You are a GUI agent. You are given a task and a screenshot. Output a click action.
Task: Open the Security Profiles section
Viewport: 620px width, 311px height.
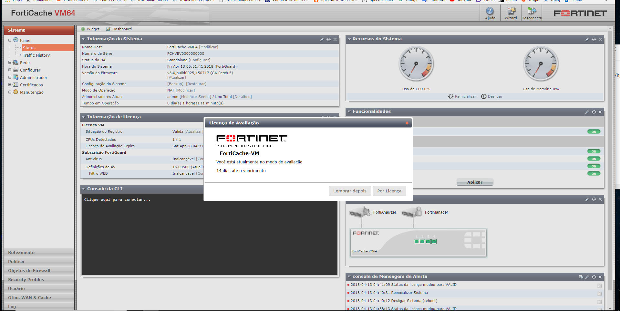[39, 279]
